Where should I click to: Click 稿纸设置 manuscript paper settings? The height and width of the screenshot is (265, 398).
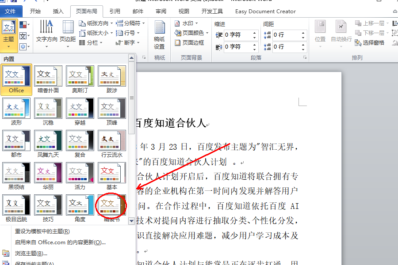click(x=159, y=35)
